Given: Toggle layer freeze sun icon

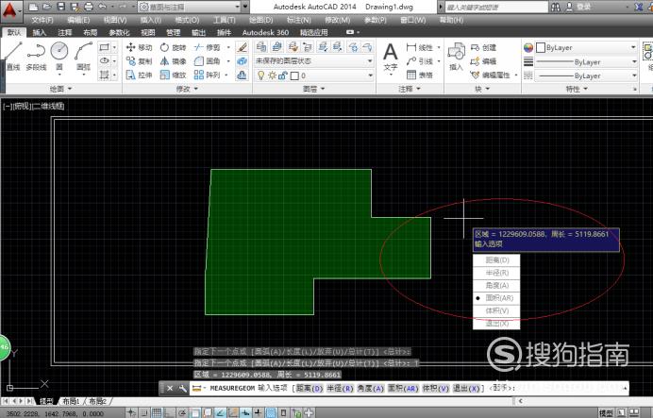Looking at the screenshot, I should point(273,75).
